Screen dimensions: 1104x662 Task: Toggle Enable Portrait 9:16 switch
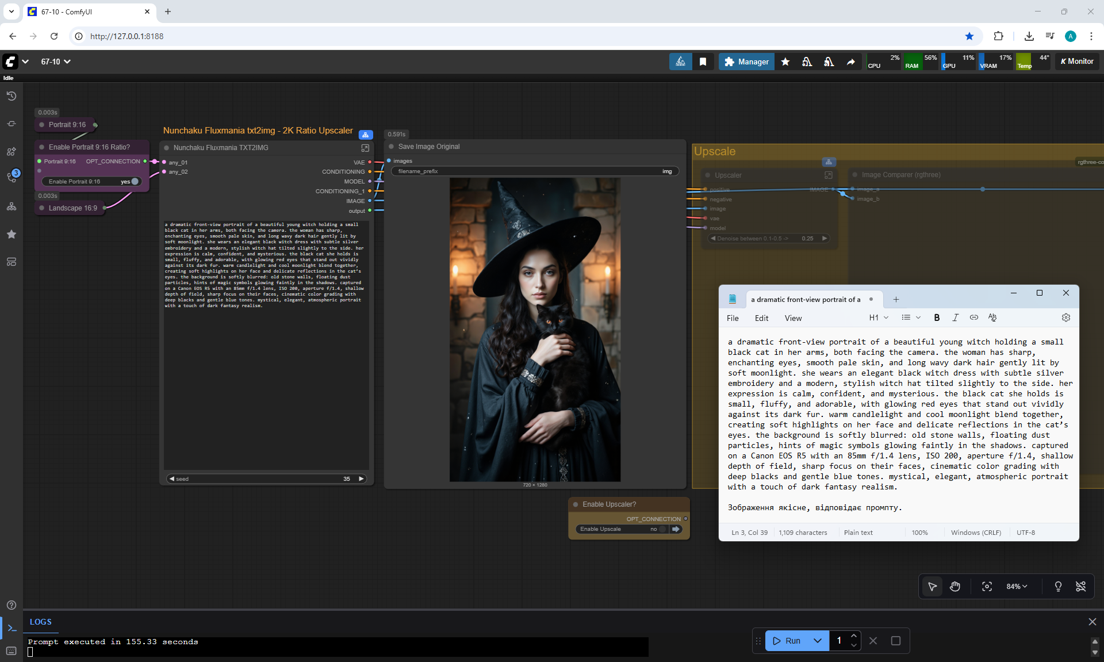coord(134,181)
